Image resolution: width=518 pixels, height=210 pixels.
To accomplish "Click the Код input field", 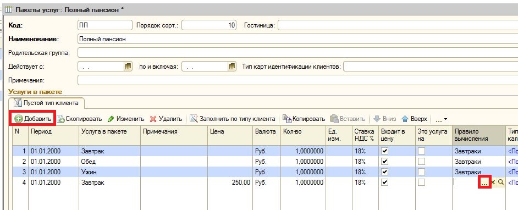I will click(104, 25).
